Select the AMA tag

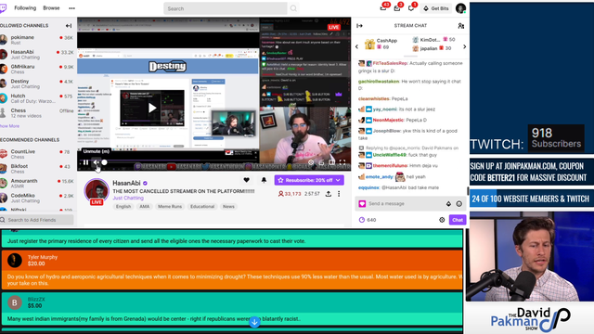[x=145, y=206]
